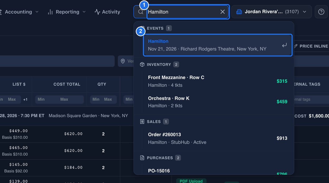The height and width of the screenshot is (183, 329).
Task: Click the Cost Total Max filter field
Action: pyautogui.click(x=70, y=99)
